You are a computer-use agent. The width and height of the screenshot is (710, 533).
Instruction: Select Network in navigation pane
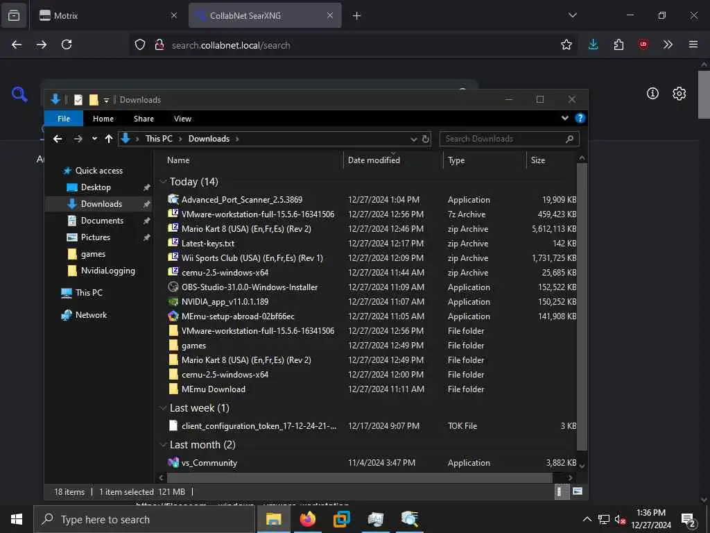(x=91, y=315)
